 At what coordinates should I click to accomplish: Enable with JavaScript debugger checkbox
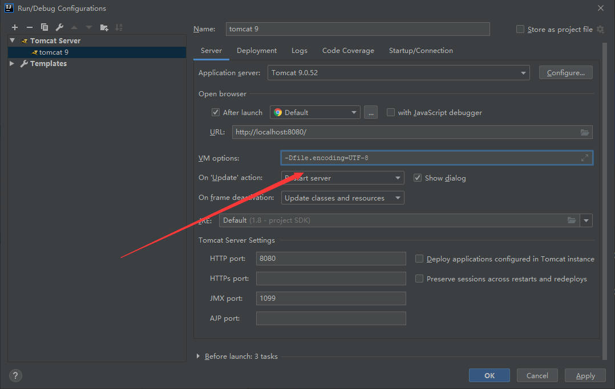tap(391, 112)
